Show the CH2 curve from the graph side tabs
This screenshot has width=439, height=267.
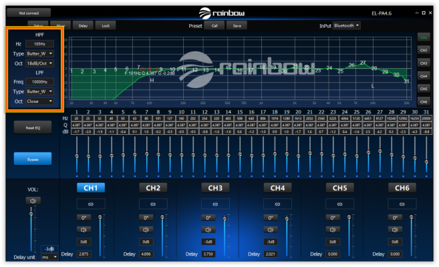[424, 50]
